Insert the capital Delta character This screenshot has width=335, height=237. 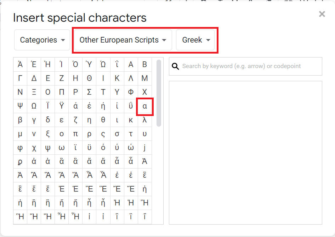(34, 78)
